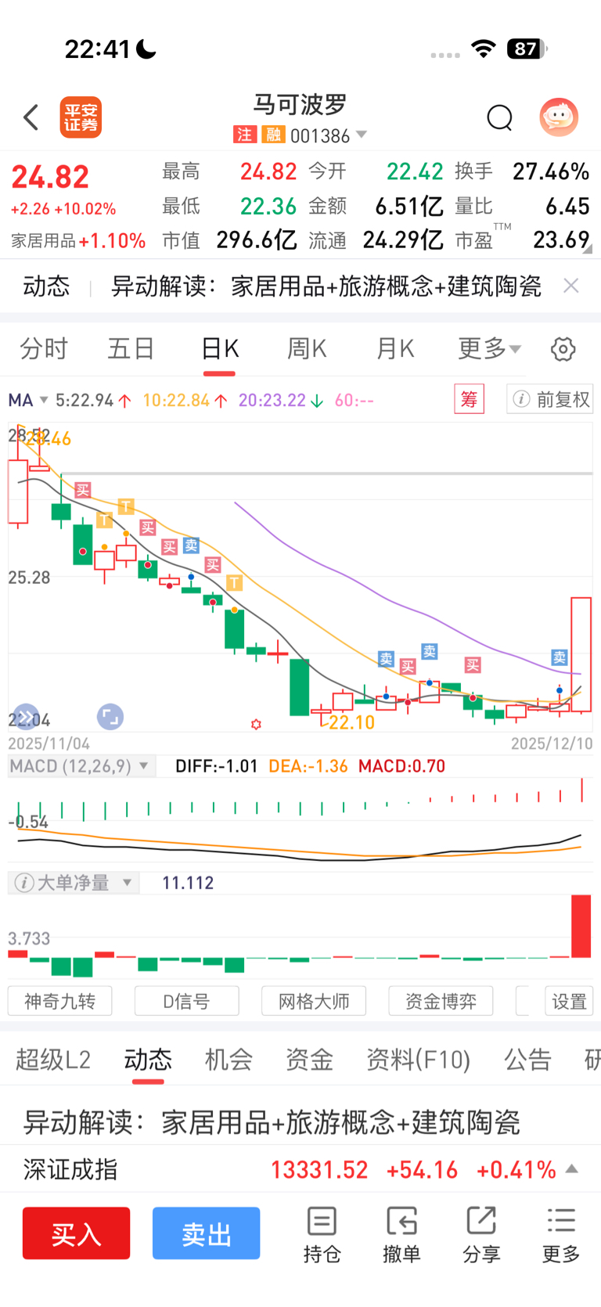Select the 神奇九转 indicator button
Image resolution: width=601 pixels, height=1307 pixels.
coord(59,1001)
